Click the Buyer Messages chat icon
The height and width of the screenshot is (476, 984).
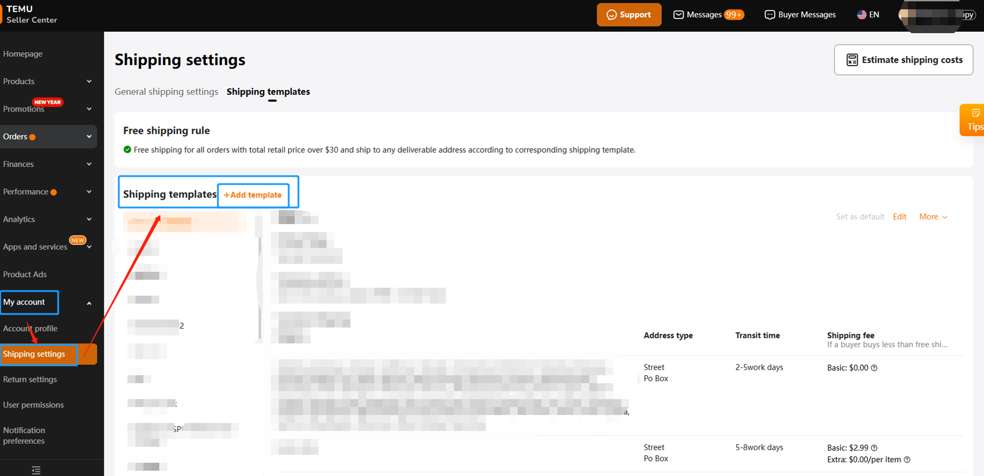(769, 15)
